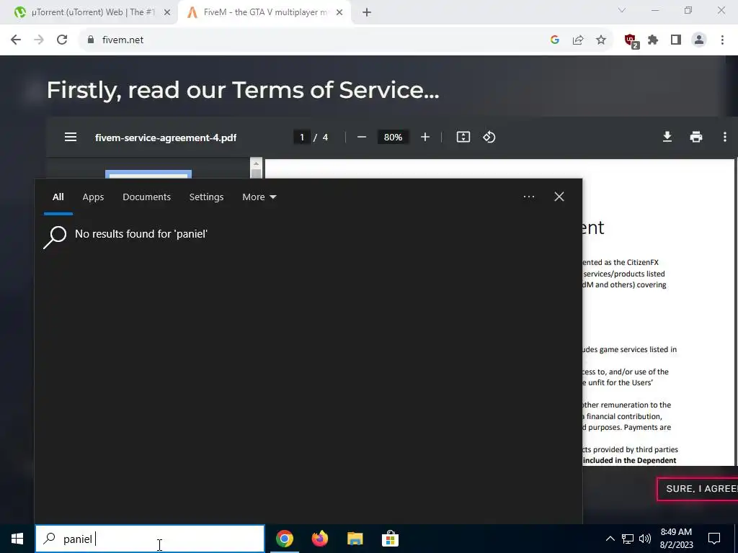Open search panel options ellipsis

point(528,197)
